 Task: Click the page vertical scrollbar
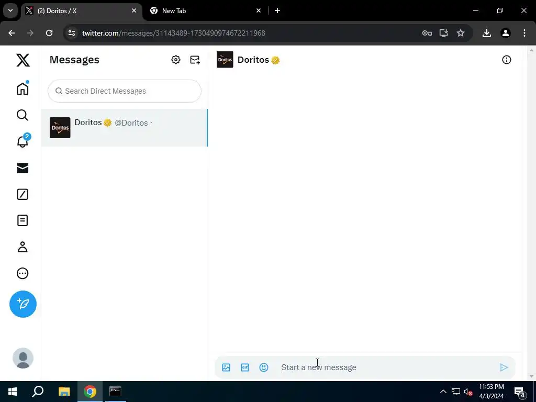[x=531, y=213]
